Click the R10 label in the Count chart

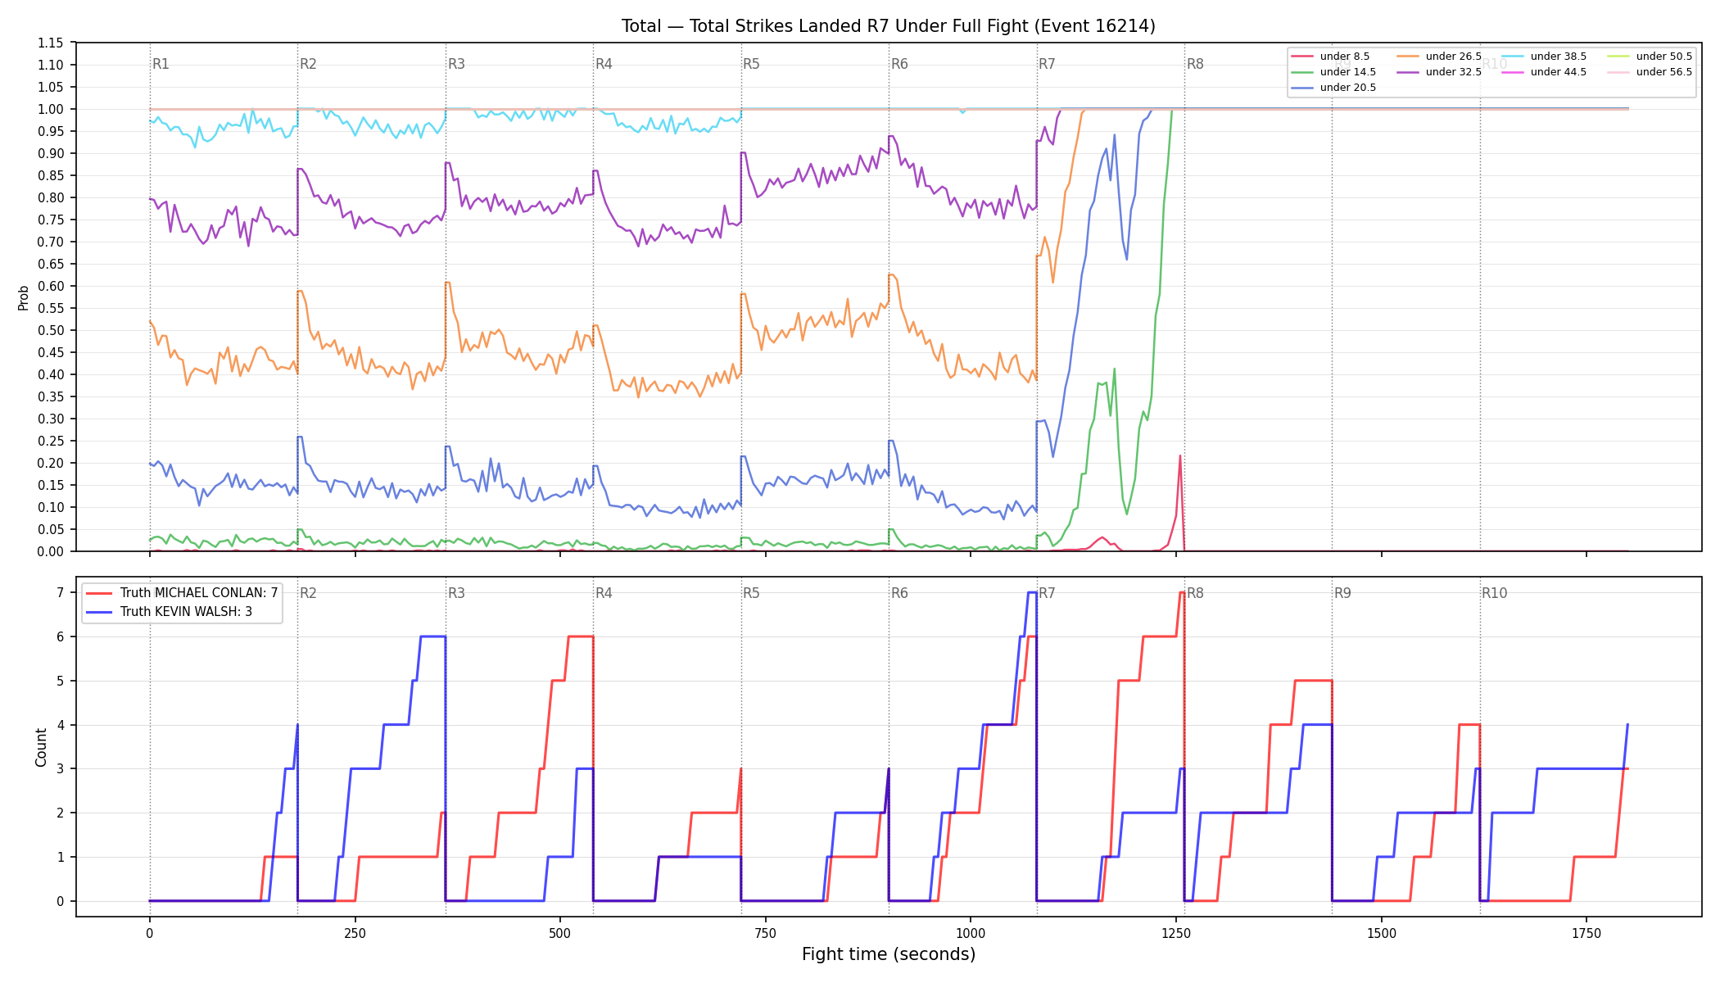1494,593
